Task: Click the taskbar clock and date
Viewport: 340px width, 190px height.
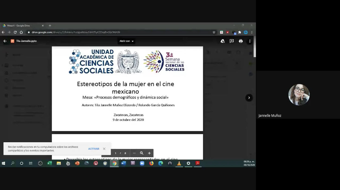Action: pos(249,163)
